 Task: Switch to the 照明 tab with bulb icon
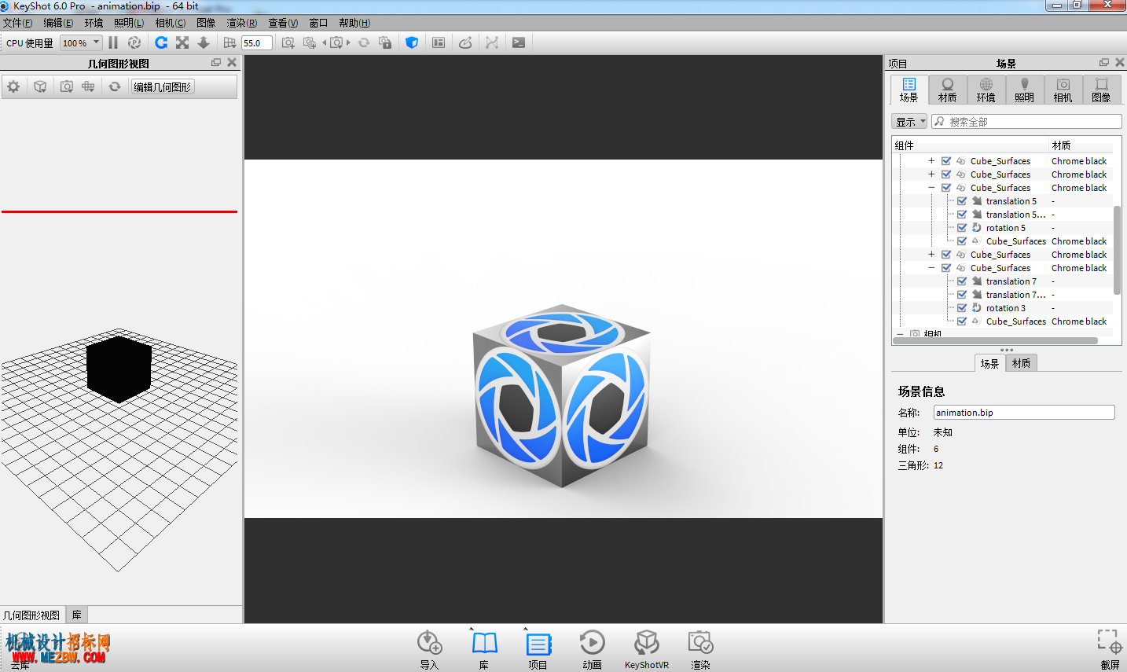1024,90
